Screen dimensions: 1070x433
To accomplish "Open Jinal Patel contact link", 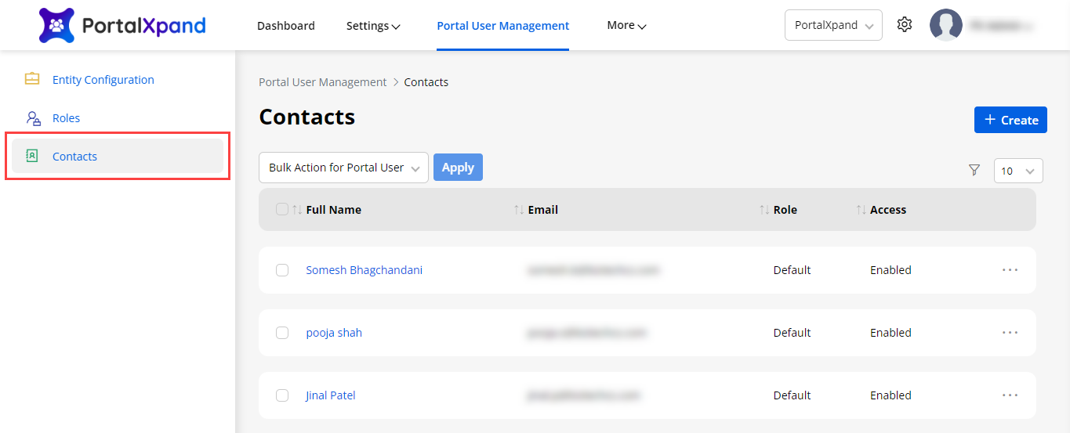I will [x=330, y=395].
